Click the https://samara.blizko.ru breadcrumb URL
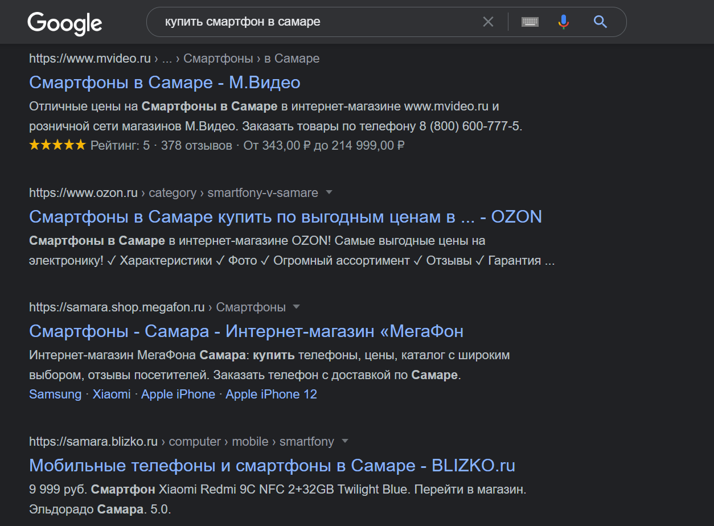 pyautogui.click(x=93, y=441)
